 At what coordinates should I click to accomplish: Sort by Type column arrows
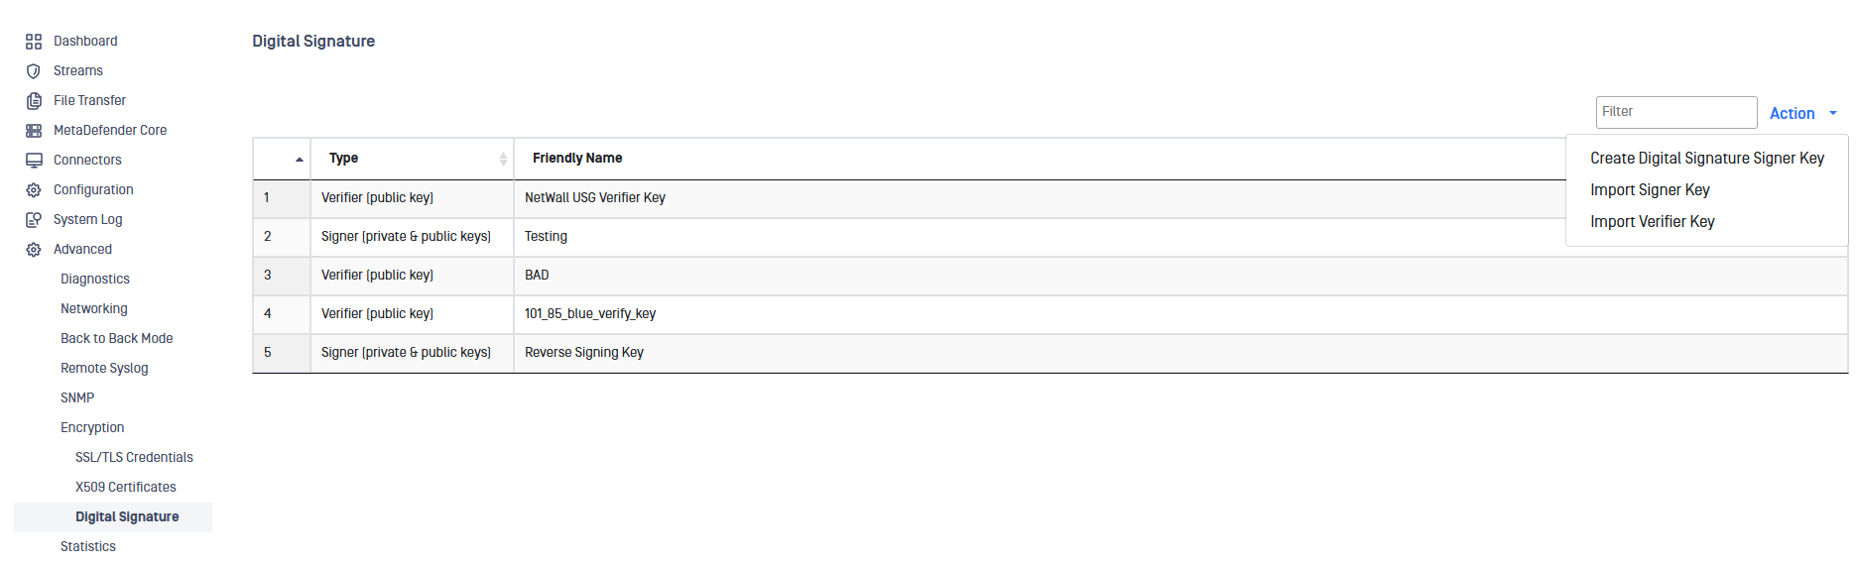pos(503,159)
